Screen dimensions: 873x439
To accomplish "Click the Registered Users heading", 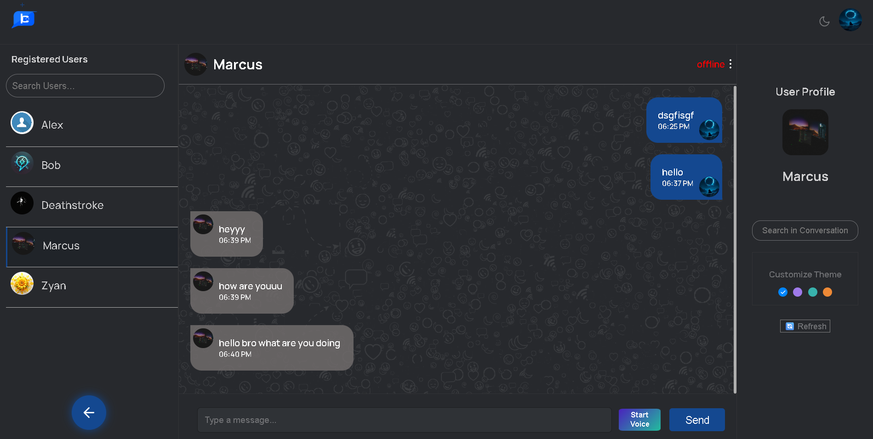I will click(x=49, y=59).
